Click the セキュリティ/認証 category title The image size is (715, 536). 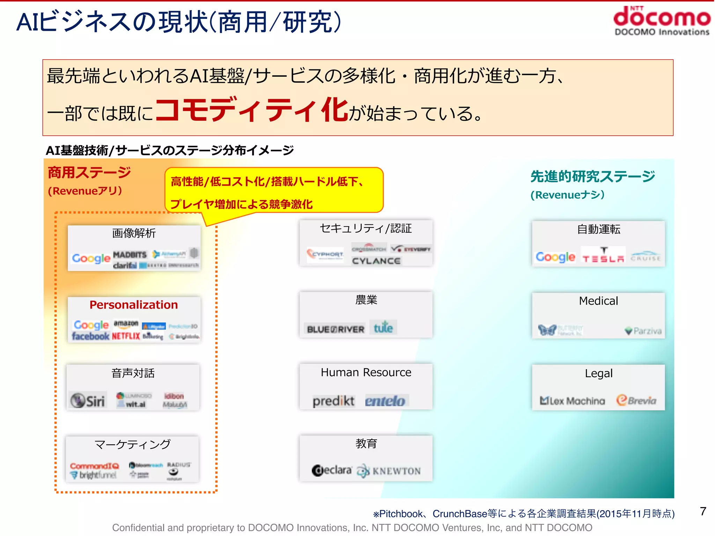pyautogui.click(x=366, y=228)
